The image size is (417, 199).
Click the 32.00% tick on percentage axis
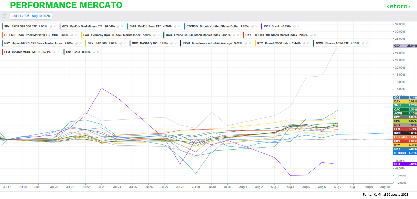(x=400, y=24)
